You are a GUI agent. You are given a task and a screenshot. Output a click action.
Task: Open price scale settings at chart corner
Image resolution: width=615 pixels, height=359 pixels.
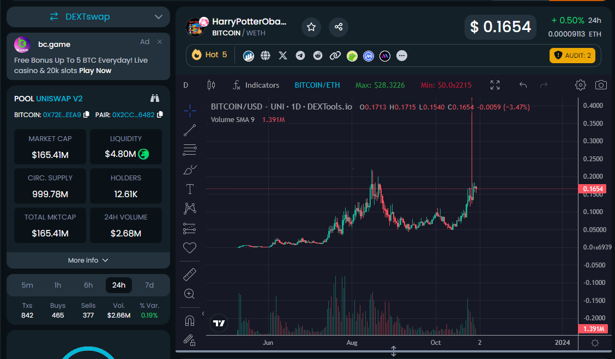pyautogui.click(x=595, y=343)
